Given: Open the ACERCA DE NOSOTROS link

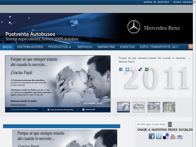Looking at the screenshot, I should [x=156, y=2].
